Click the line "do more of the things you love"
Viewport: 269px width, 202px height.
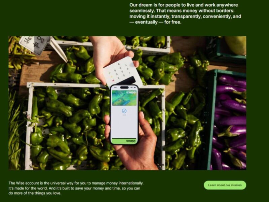click(x=35, y=193)
